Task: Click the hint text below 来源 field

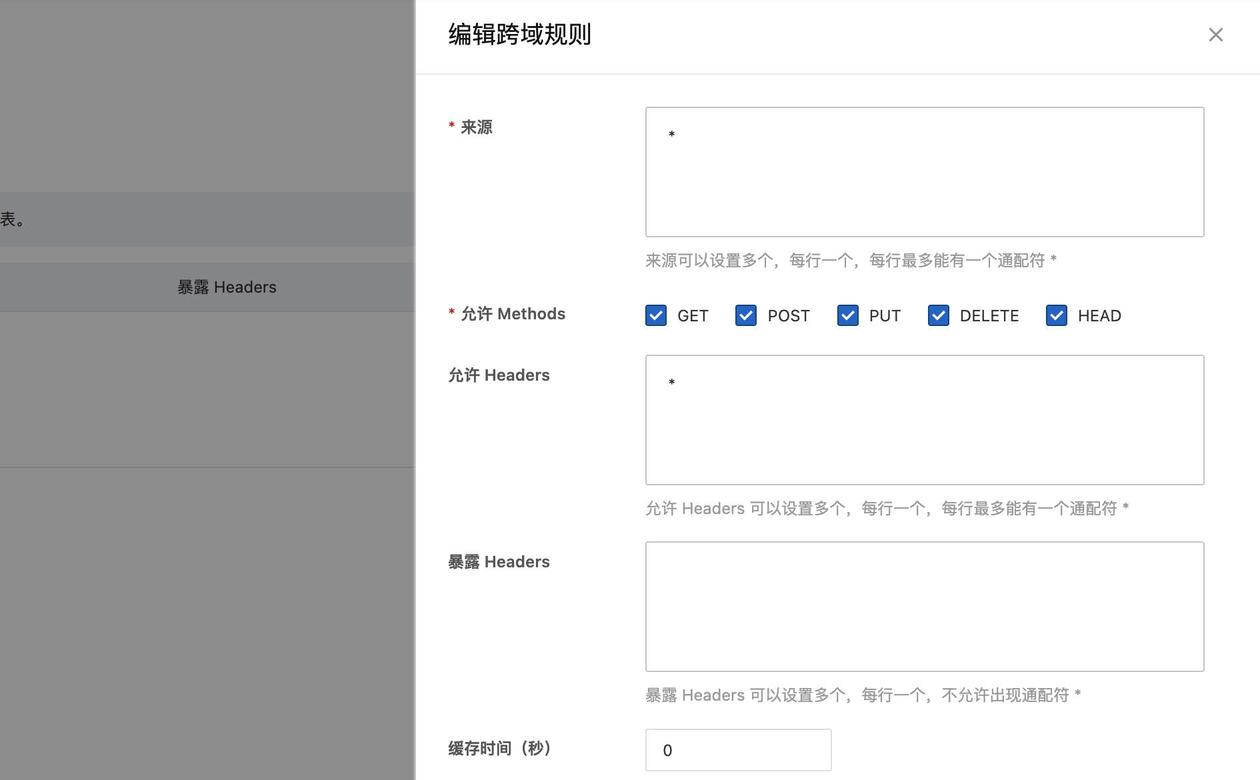Action: click(851, 261)
